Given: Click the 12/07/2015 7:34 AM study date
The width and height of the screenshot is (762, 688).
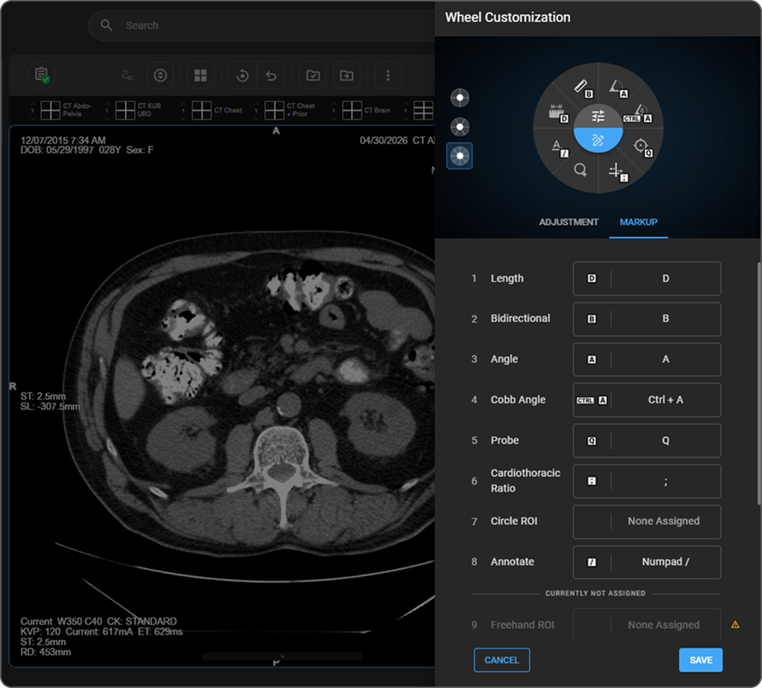Looking at the screenshot, I should tap(63, 140).
